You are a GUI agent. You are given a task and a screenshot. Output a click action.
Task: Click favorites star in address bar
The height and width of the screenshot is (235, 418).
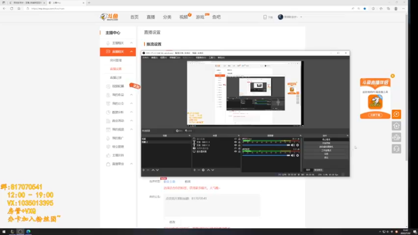tap(365, 8)
